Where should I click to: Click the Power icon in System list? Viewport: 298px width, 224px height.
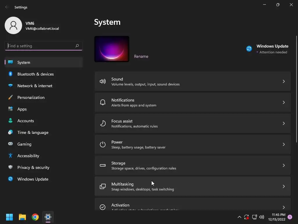(x=103, y=144)
